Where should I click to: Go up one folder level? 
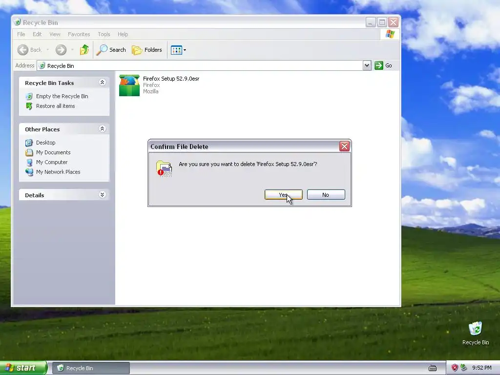pos(84,50)
